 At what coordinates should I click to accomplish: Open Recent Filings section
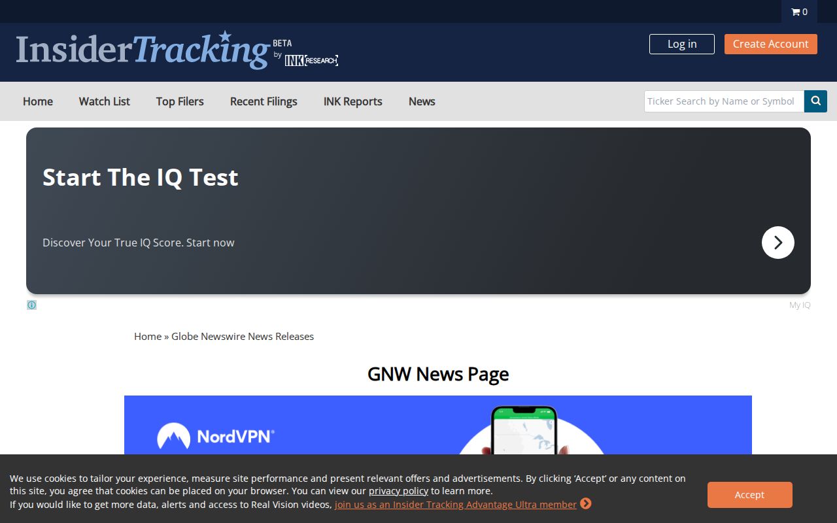[x=264, y=101]
